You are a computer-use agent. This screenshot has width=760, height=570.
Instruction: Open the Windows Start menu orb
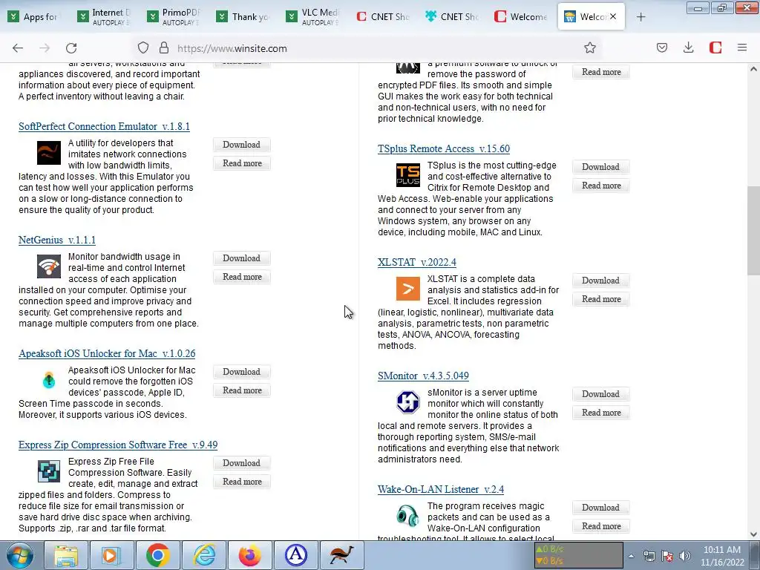click(19, 555)
